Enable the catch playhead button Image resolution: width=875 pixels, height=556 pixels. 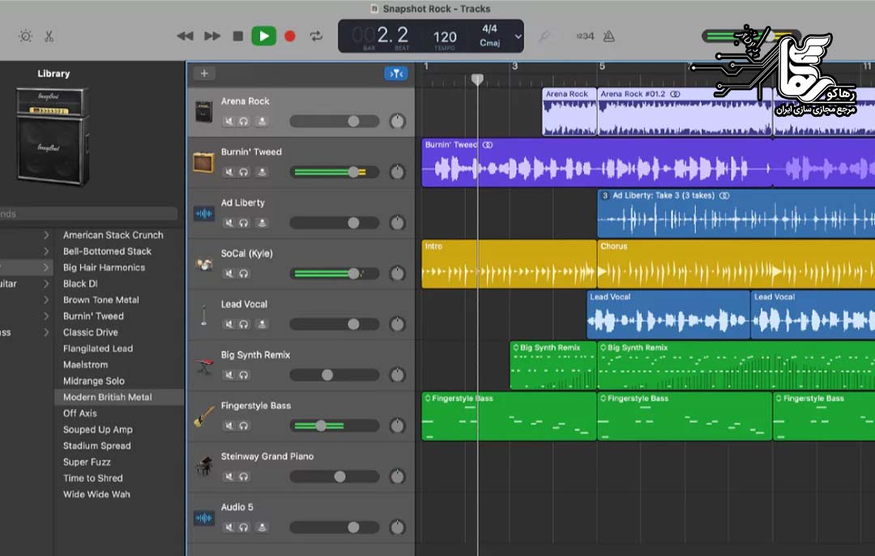(x=396, y=74)
